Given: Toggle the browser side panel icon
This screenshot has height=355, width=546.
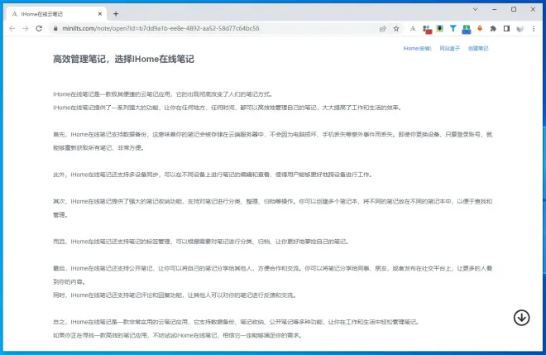Looking at the screenshot, I should [x=505, y=28].
